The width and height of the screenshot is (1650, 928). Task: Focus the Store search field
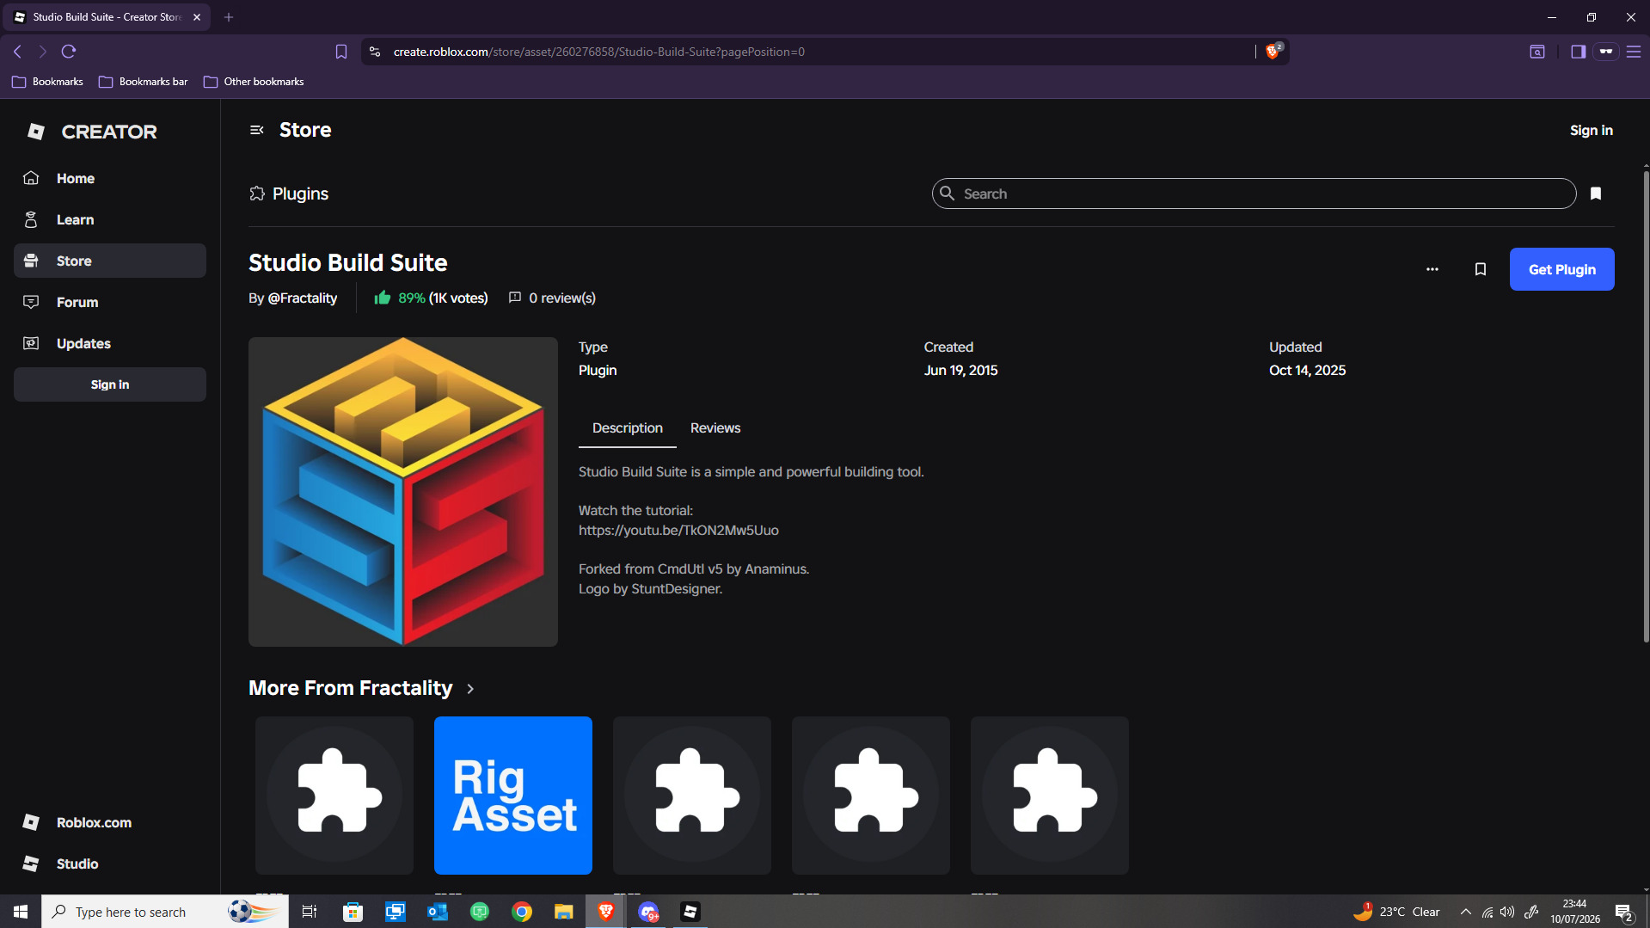1254,194
